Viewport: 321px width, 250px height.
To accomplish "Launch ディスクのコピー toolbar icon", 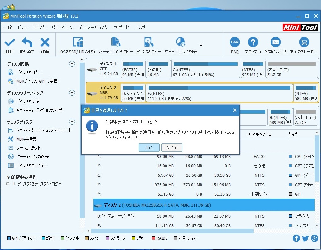I will [149, 42].
